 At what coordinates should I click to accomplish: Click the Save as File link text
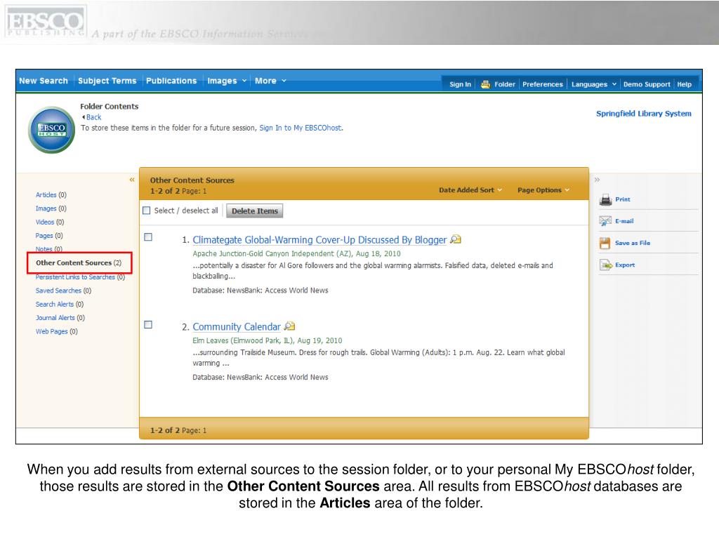tap(633, 243)
